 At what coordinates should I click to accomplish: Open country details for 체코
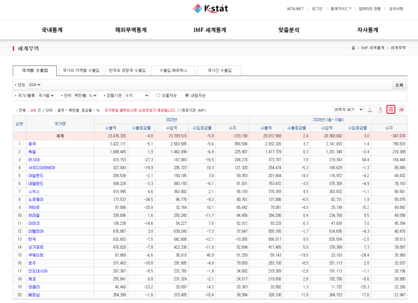32,279
